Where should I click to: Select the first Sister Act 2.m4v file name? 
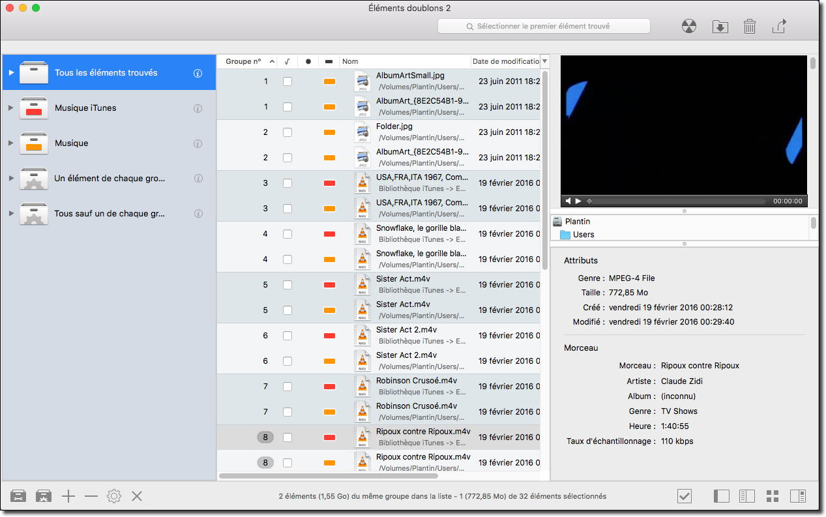coord(406,330)
